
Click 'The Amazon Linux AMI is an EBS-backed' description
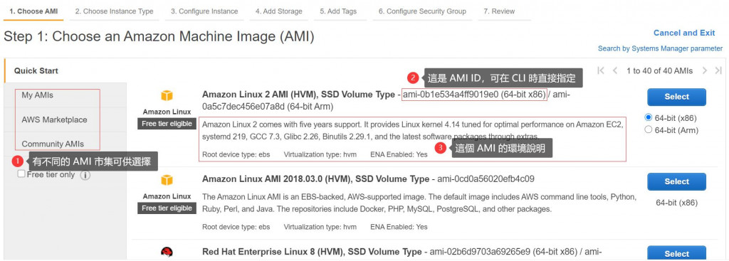pyautogui.click(x=419, y=203)
